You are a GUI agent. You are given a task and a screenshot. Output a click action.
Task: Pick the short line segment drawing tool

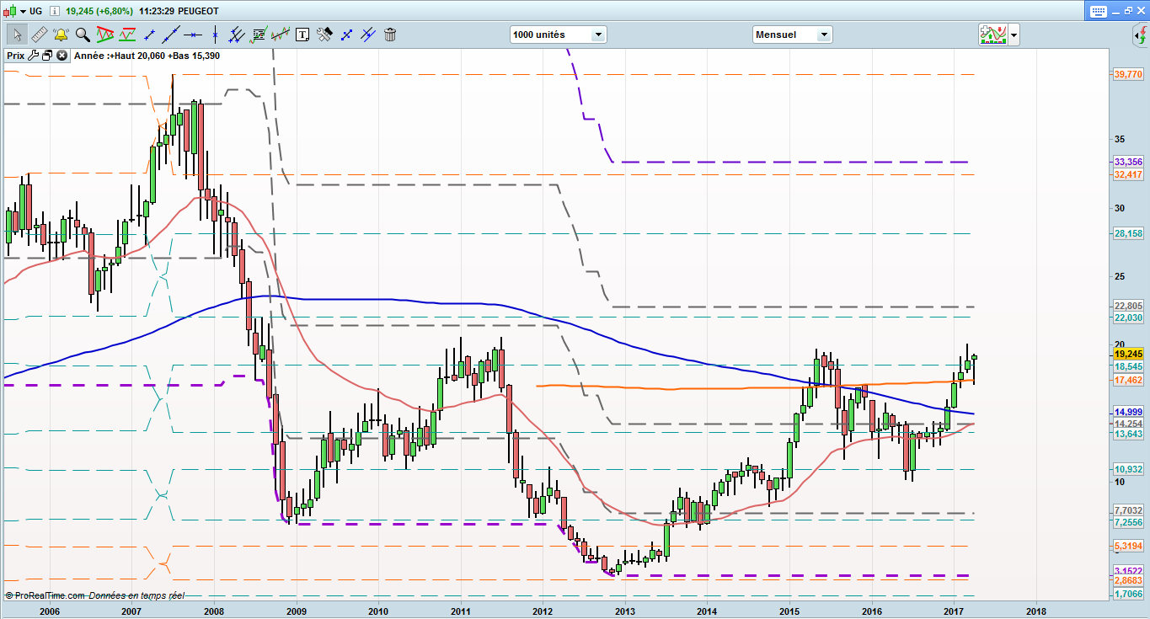(150, 35)
